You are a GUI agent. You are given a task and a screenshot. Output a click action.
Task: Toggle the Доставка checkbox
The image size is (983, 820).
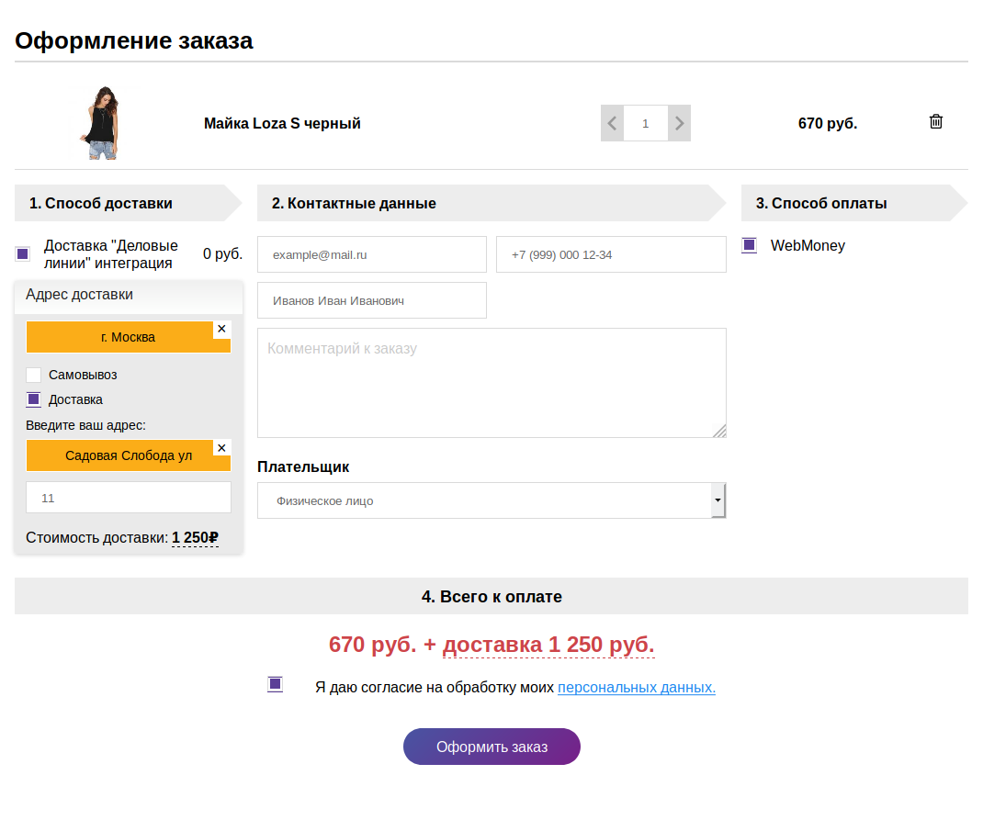click(x=34, y=399)
